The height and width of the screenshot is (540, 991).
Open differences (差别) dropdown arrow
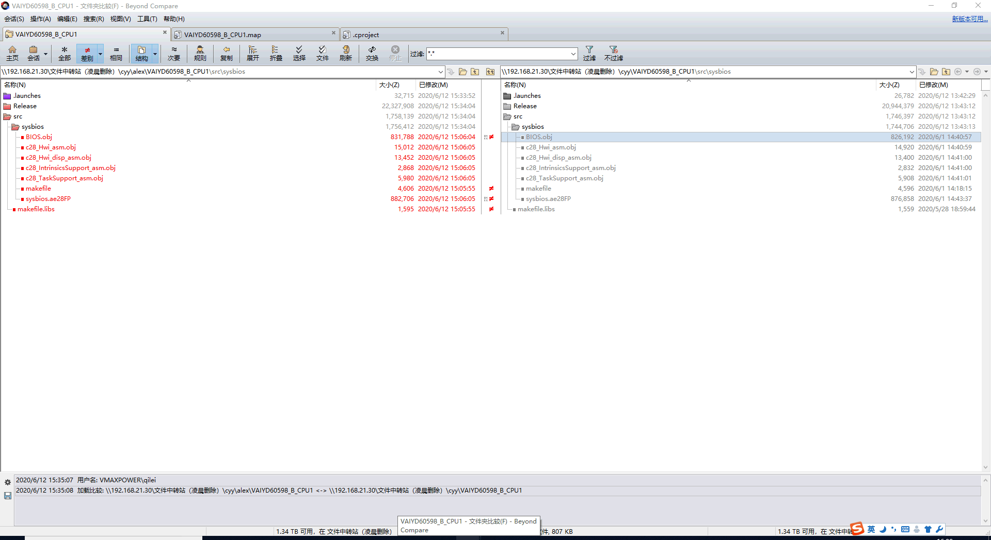point(100,54)
